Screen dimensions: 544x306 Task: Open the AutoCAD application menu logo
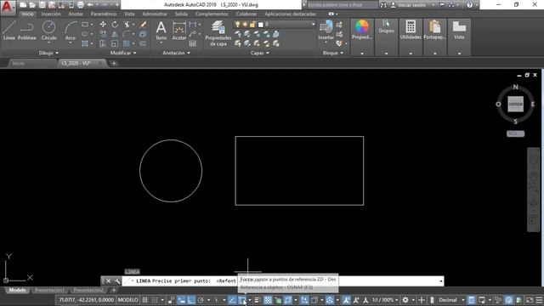click(8, 7)
